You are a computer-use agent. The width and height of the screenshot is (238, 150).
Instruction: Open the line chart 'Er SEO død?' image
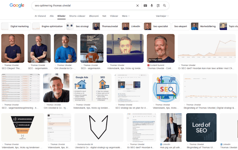207,48
